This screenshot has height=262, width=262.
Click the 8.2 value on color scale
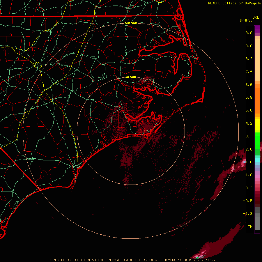click(x=249, y=59)
